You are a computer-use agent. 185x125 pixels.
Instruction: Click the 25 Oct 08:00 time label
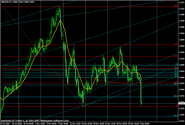click(17, 124)
